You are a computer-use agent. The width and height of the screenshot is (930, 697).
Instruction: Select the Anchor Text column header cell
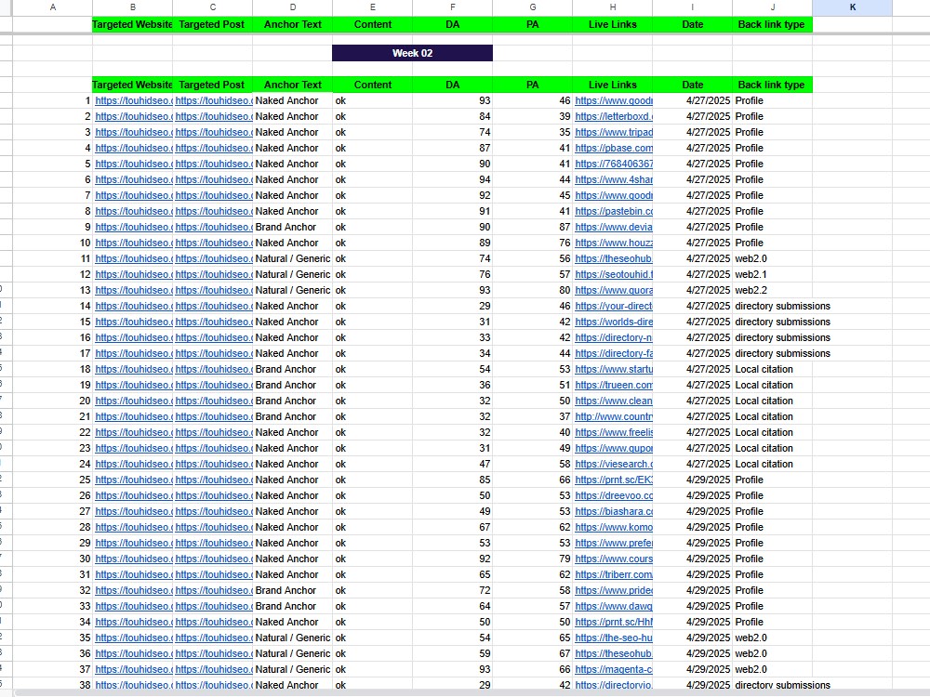tap(292, 85)
